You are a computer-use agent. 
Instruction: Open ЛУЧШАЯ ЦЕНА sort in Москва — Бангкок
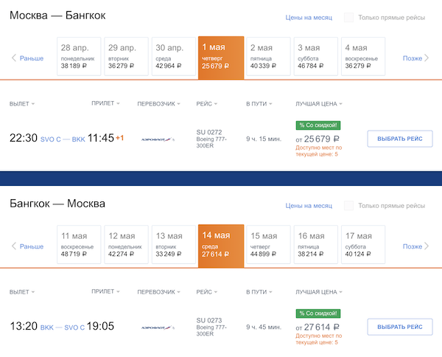318,104
